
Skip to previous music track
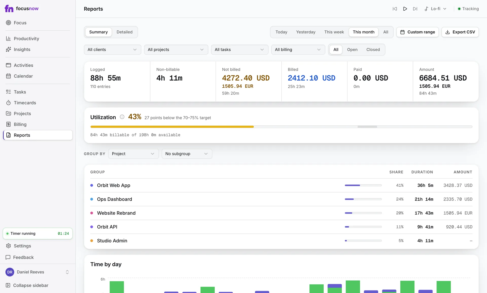395,9
